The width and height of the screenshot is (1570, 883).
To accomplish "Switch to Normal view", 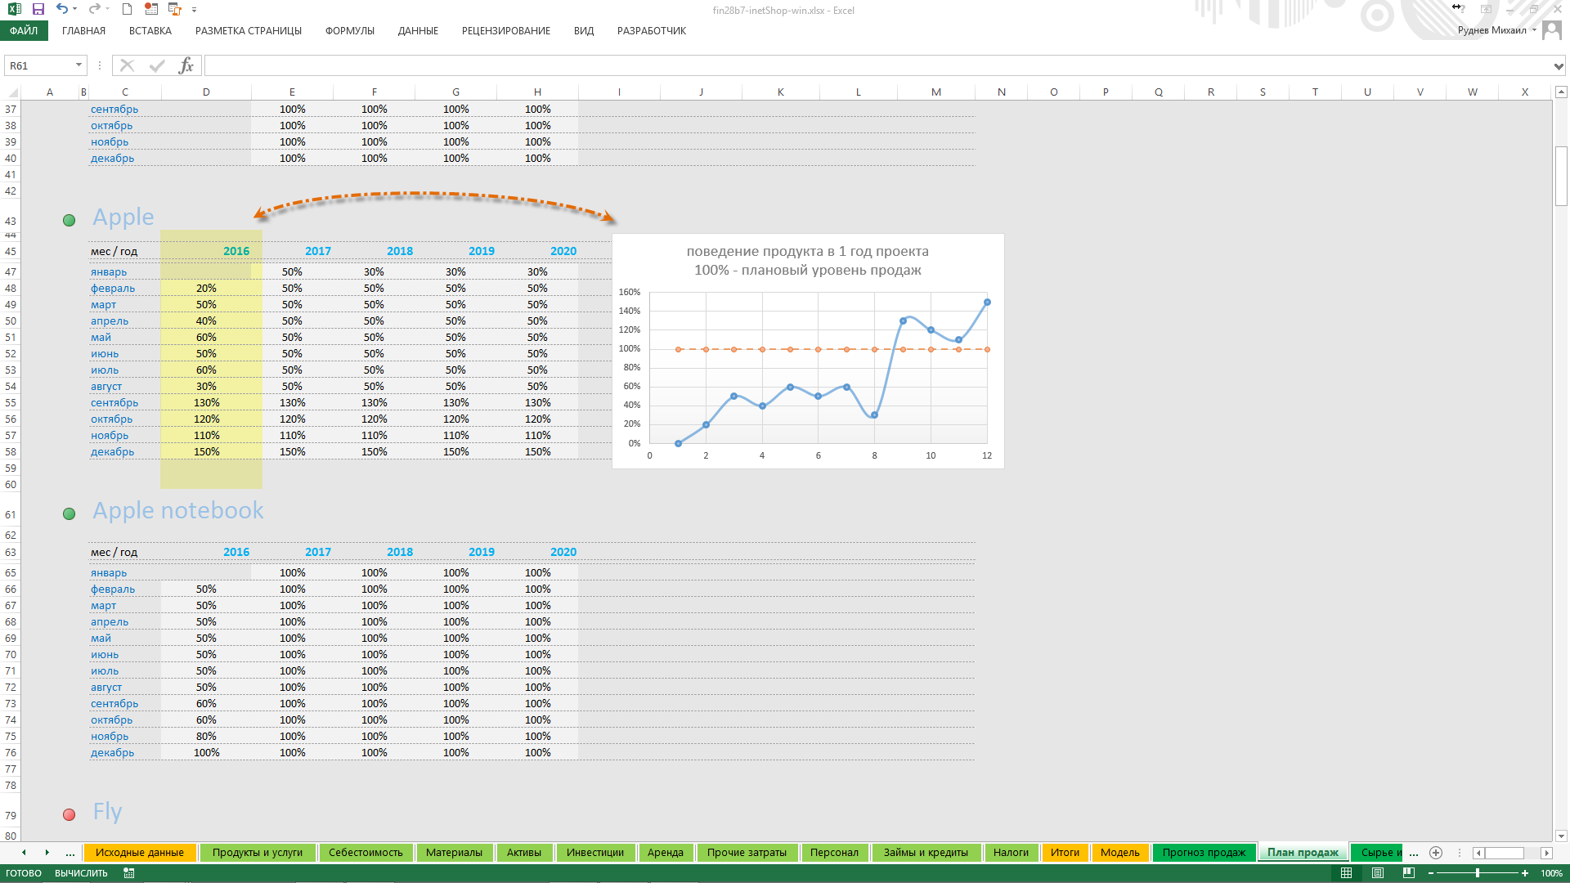I will pos(1346,873).
